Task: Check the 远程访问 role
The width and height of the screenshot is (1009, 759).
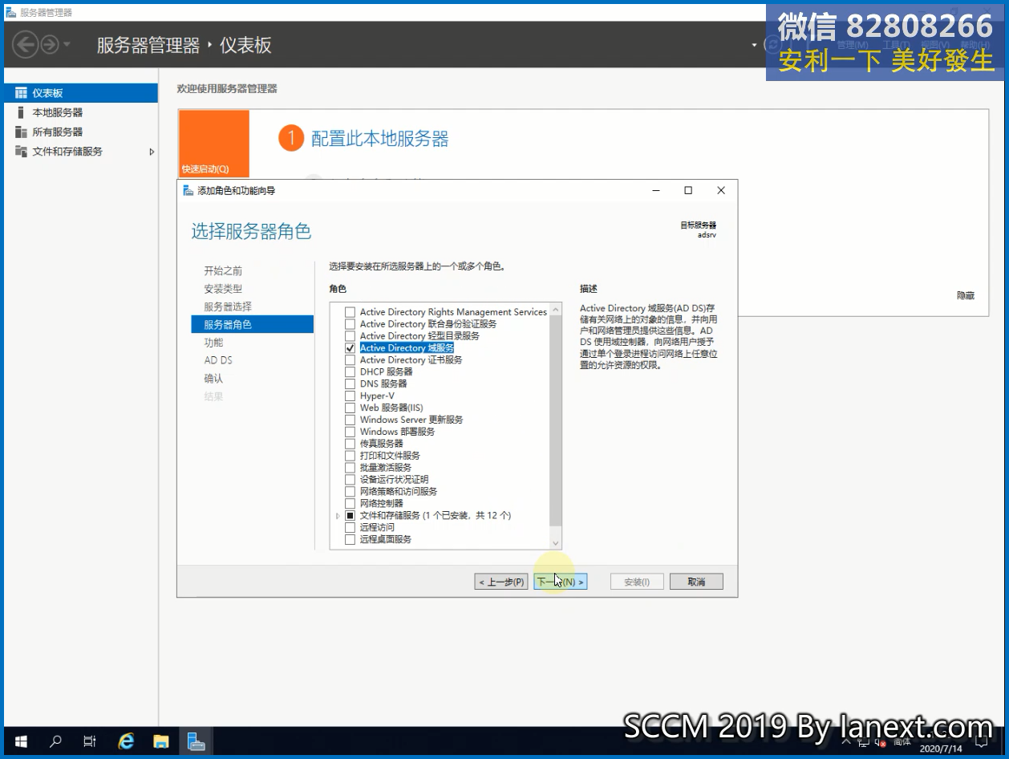Action: pyautogui.click(x=350, y=527)
